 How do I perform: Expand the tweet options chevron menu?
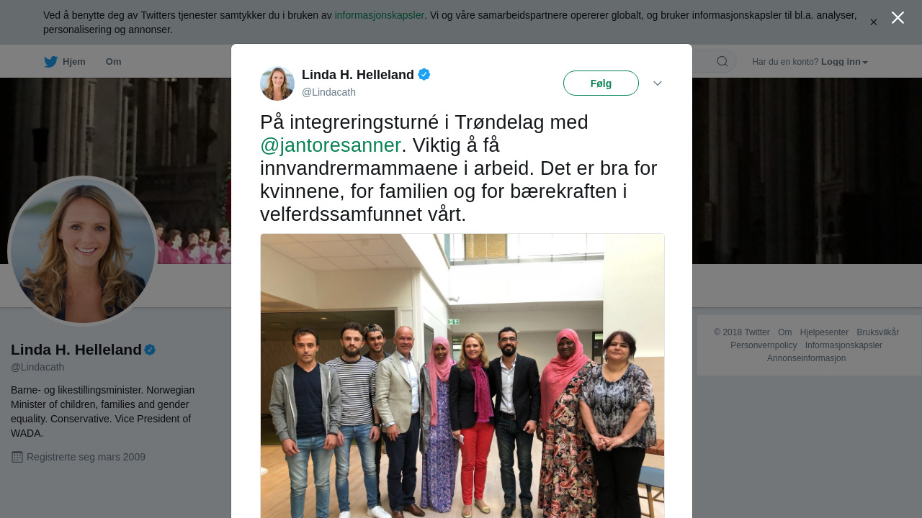[658, 83]
